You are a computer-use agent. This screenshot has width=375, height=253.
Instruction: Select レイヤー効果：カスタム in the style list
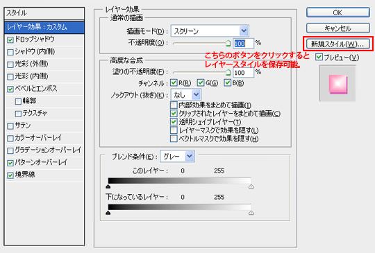click(44, 27)
